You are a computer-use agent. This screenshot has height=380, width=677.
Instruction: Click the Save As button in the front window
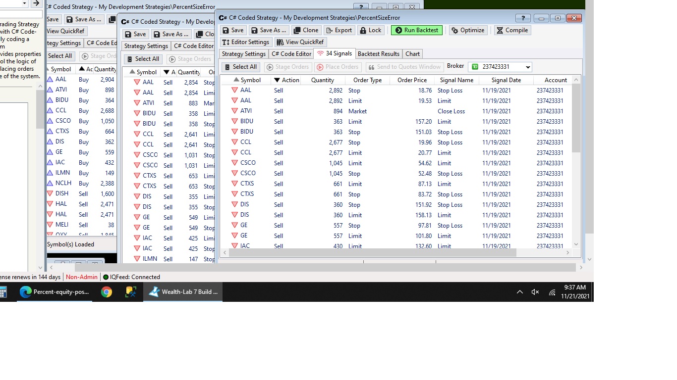point(269,30)
